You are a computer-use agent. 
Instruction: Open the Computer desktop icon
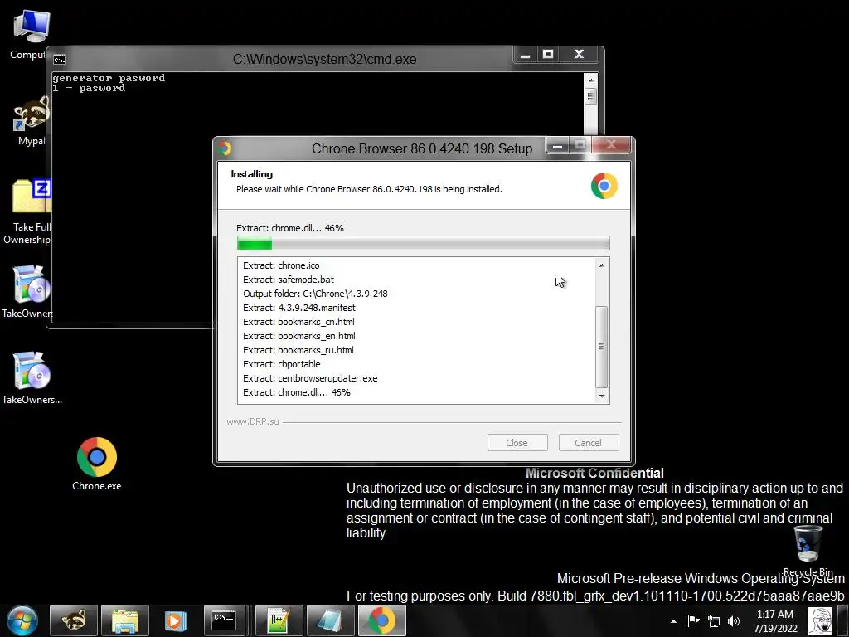pos(30,33)
